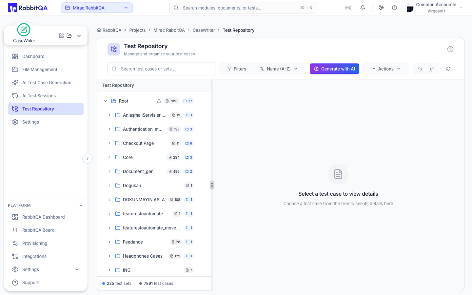Click the grid view icon in CaseWriter card

[x=61, y=36]
